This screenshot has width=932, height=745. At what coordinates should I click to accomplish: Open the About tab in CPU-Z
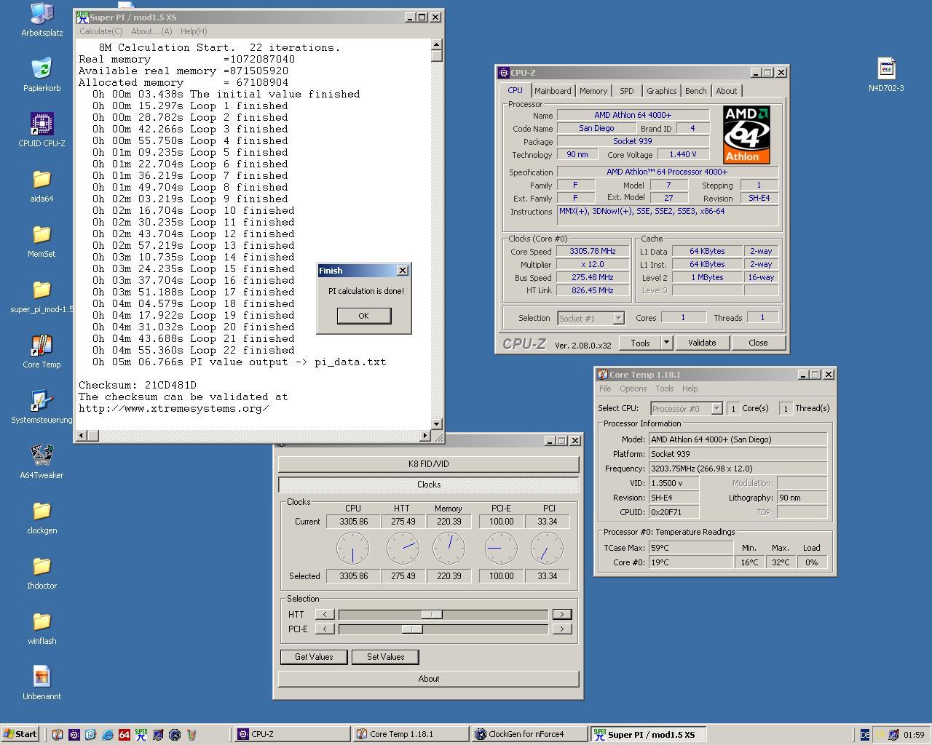(726, 91)
